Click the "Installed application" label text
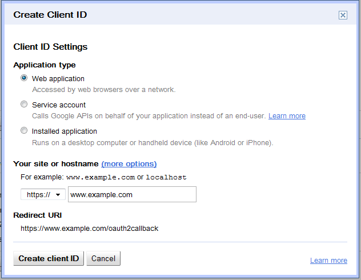 click(x=65, y=131)
